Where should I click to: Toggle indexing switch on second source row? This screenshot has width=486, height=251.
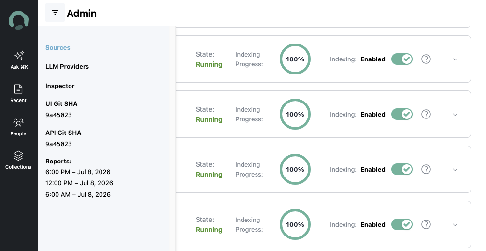[x=402, y=114]
